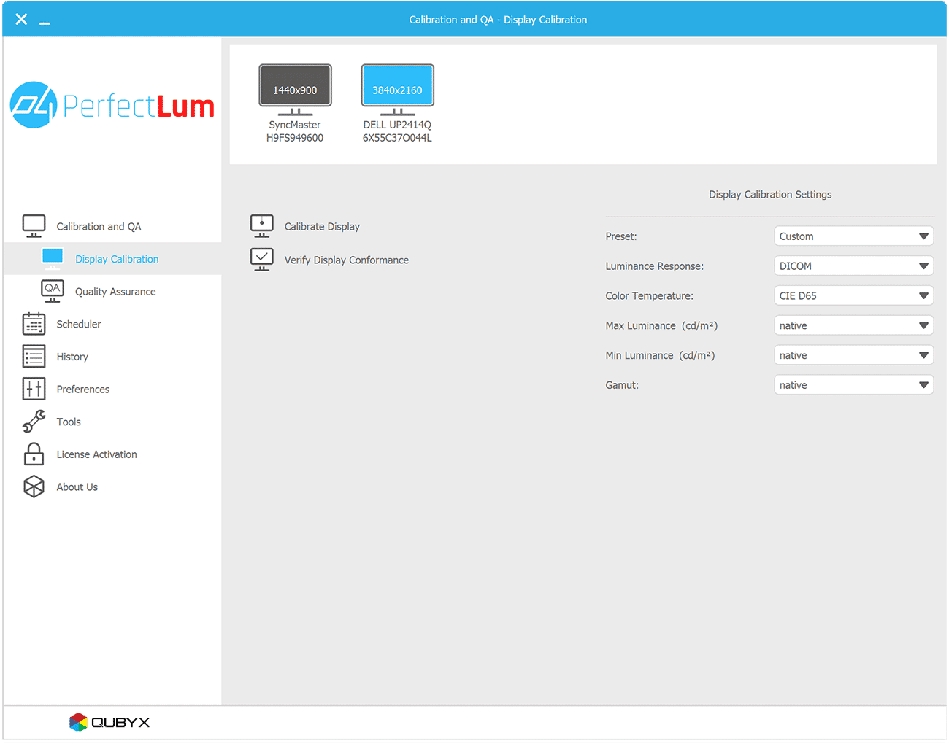
Task: Click the About Us cube icon
Action: 34,487
